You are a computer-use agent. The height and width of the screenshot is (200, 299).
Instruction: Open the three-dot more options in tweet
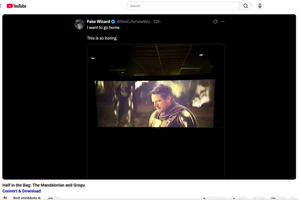pos(222,22)
